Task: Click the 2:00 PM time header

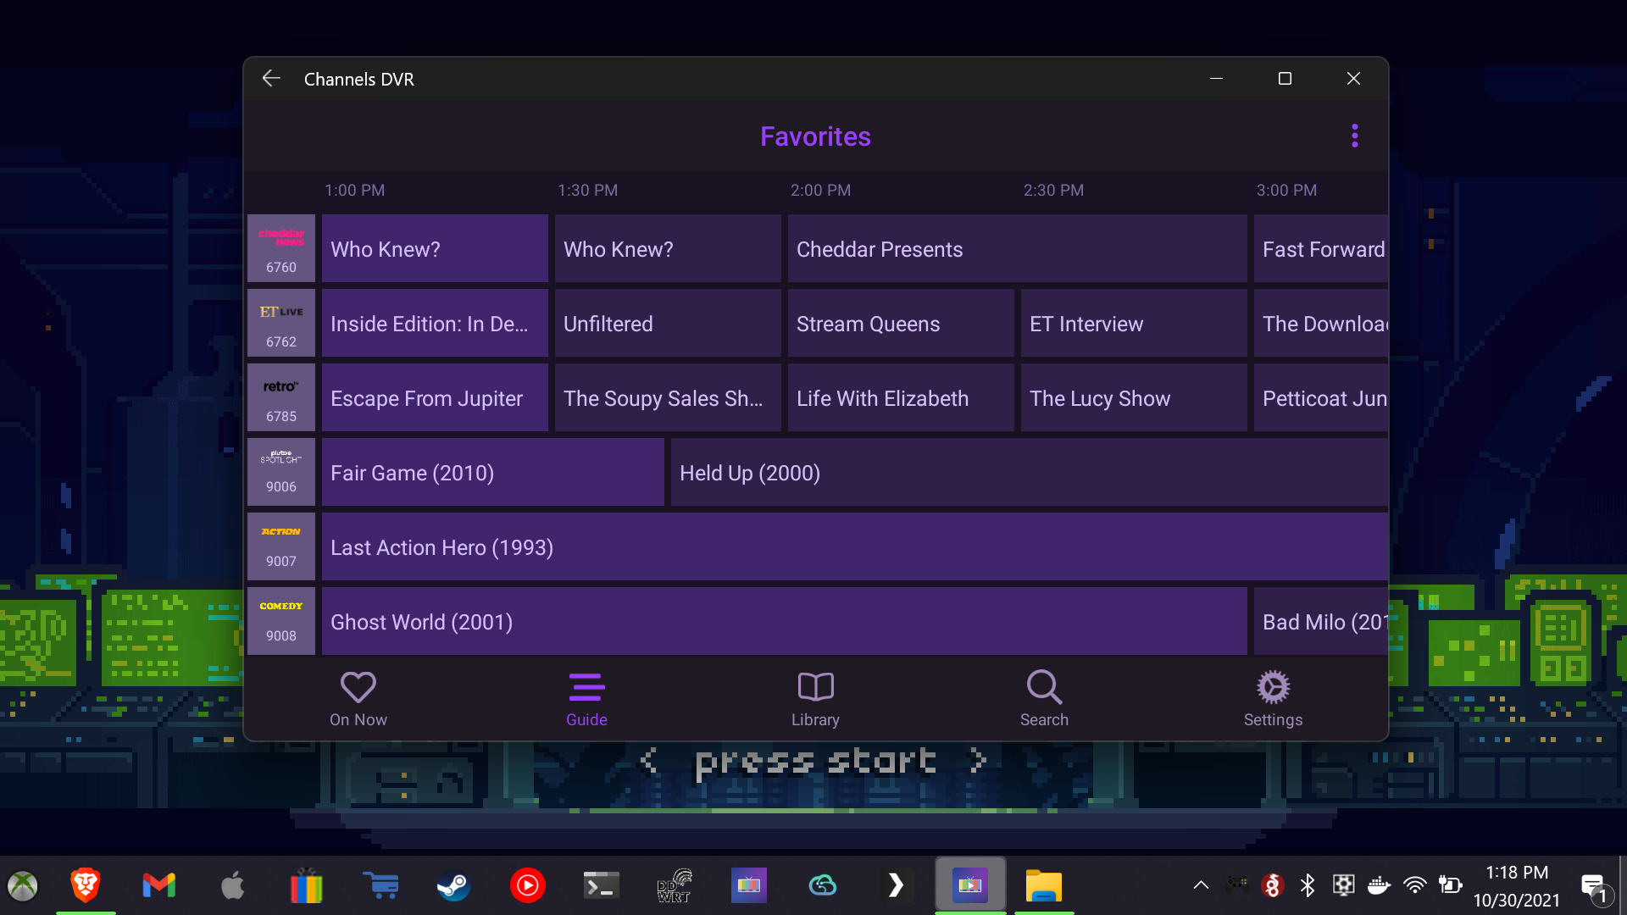Action: click(820, 191)
